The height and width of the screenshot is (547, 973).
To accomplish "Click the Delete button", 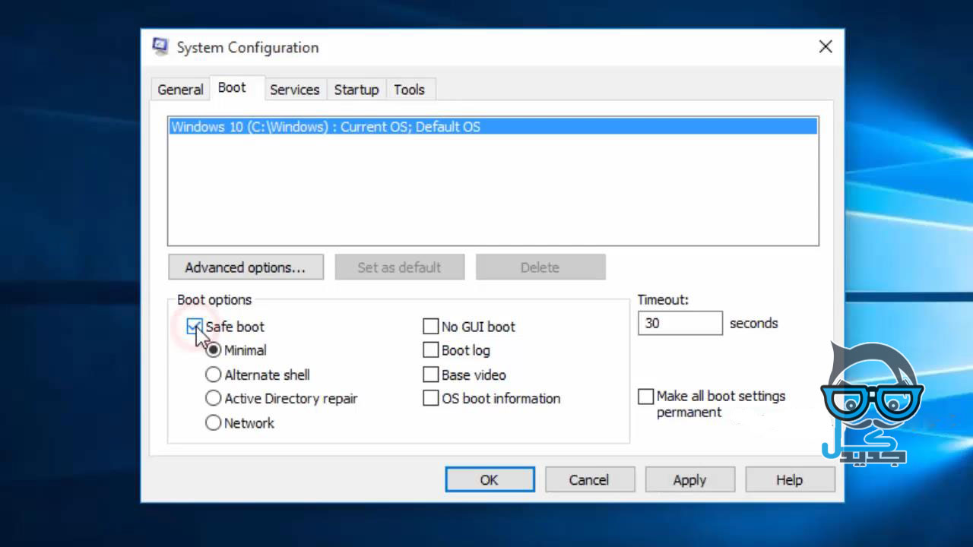I will coord(540,267).
